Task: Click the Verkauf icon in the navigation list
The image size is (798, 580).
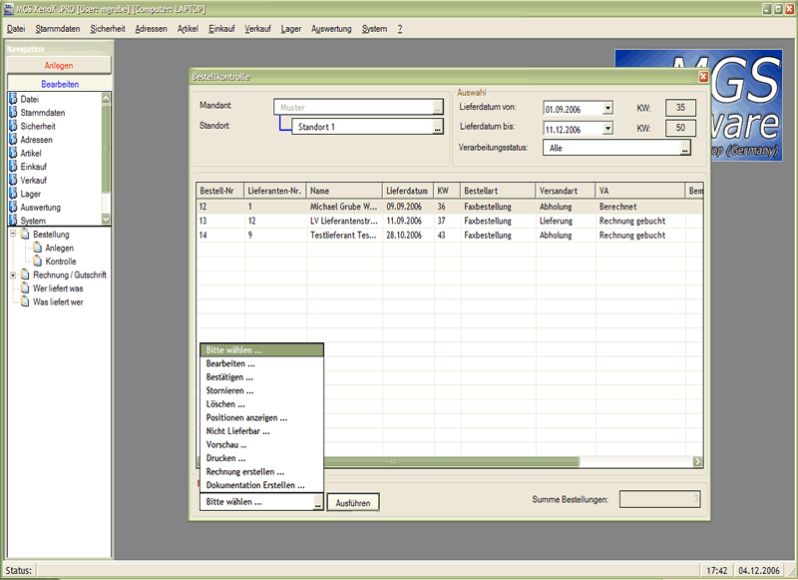Action: (13, 180)
